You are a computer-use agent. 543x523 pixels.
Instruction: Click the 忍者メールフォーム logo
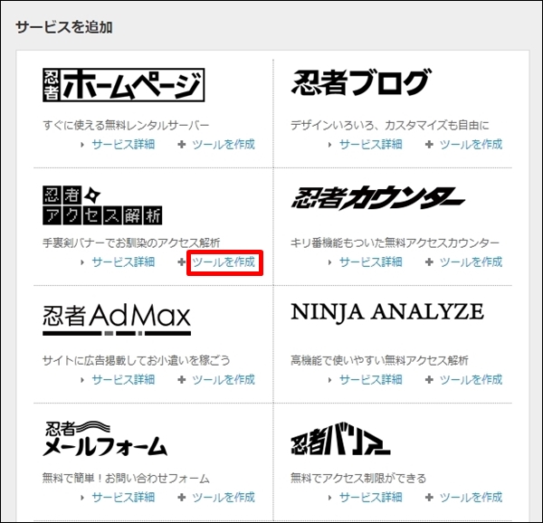(x=105, y=439)
